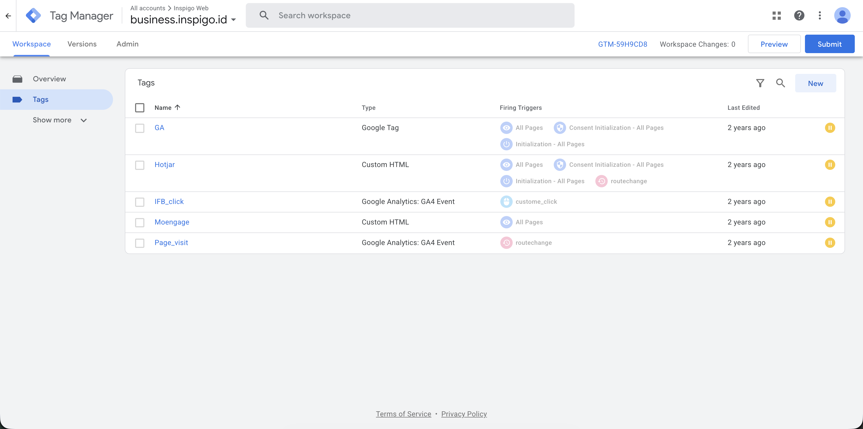
Task: Check the Hotjar tag checkbox
Action: click(140, 165)
